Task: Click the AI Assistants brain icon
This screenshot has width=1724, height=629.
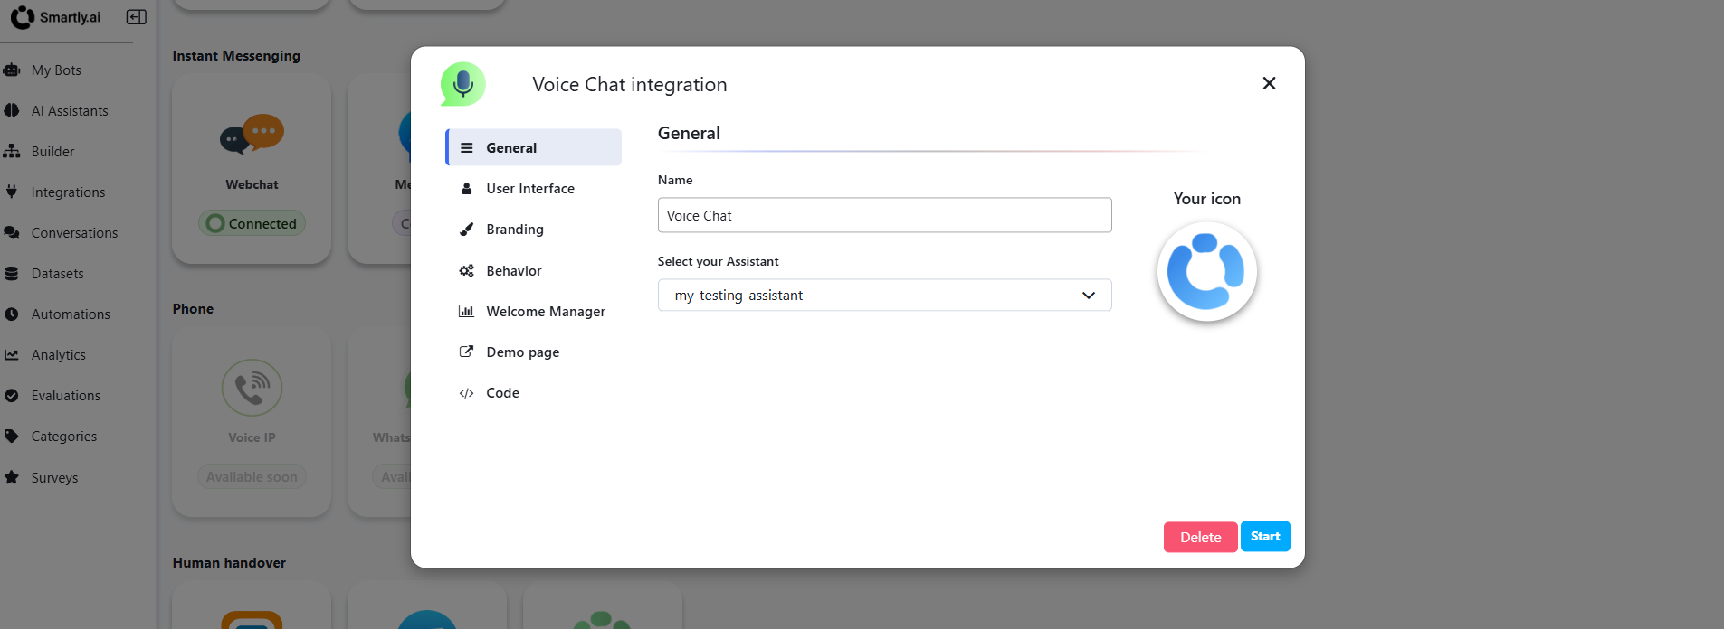Action: [x=12, y=110]
